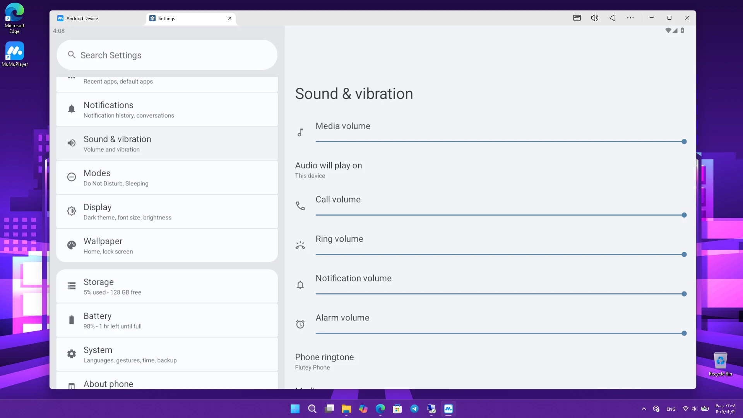Click the back triangle icon in title bar
Image resolution: width=743 pixels, height=418 pixels.
point(613,18)
